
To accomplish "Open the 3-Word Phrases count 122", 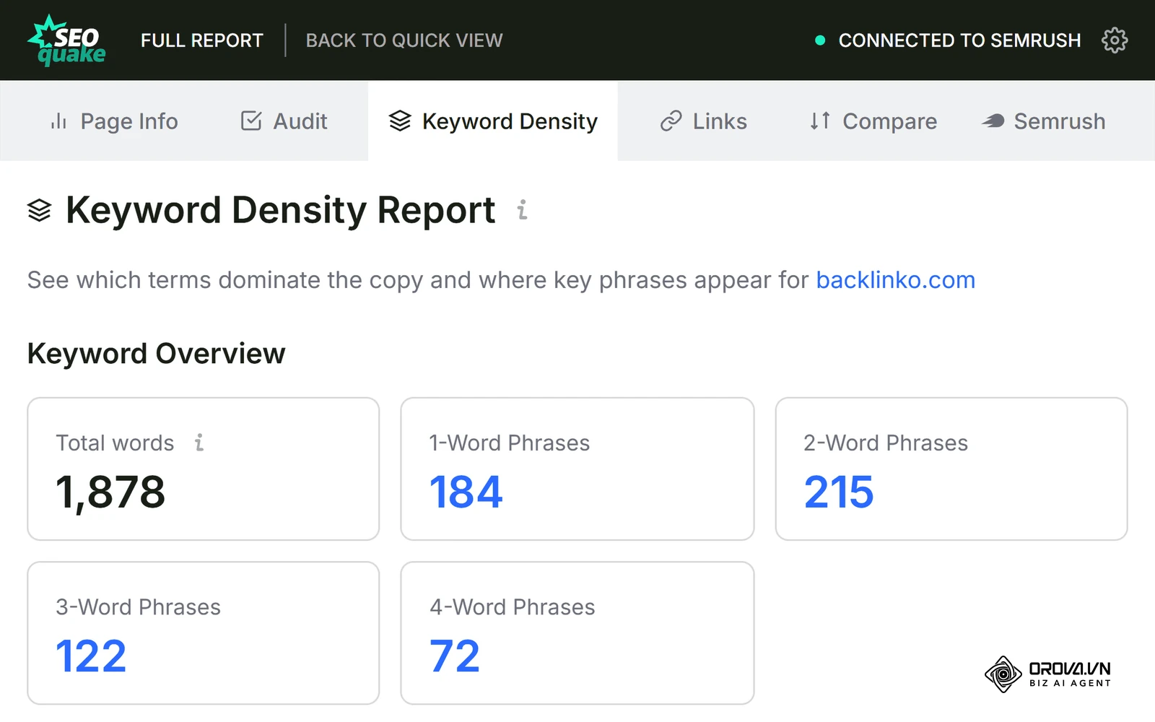I will pos(91,656).
